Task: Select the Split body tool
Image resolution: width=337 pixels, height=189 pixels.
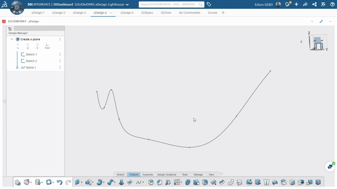Action: click(240, 182)
